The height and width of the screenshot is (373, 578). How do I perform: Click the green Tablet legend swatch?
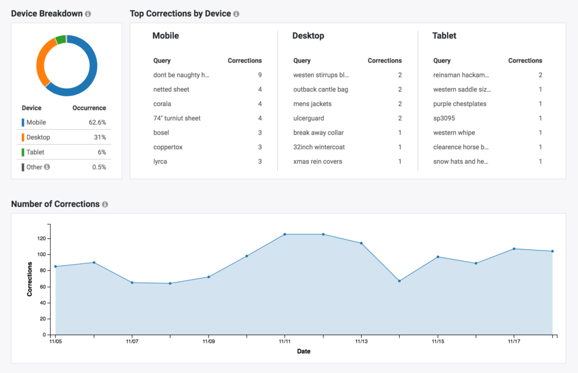(x=23, y=152)
